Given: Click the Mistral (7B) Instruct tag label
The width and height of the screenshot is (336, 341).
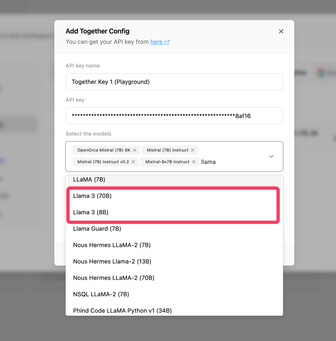Looking at the screenshot, I should click(x=168, y=150).
